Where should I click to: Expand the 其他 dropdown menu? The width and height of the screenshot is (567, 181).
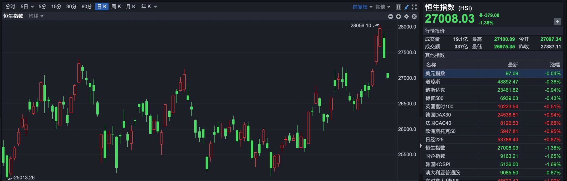click(383, 7)
